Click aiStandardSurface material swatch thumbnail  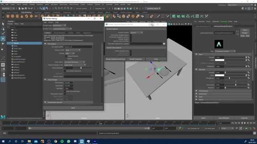tap(219, 44)
